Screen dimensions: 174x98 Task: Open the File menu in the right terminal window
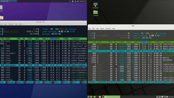pos(90,29)
